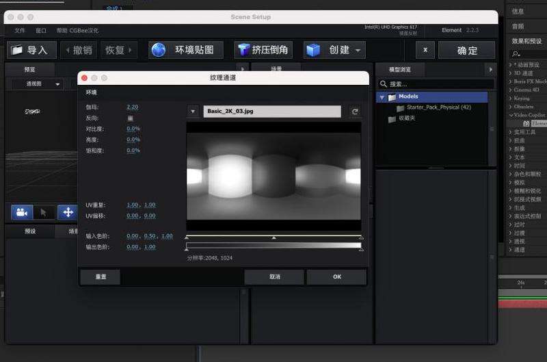Image resolution: width=547 pixels, height=362 pixels.
Task: Reload the Basic_2K_03.jpg texture
Action: tap(354, 112)
